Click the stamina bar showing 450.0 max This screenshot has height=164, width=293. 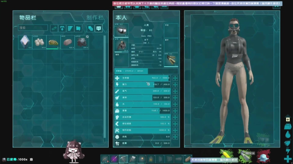142,84
